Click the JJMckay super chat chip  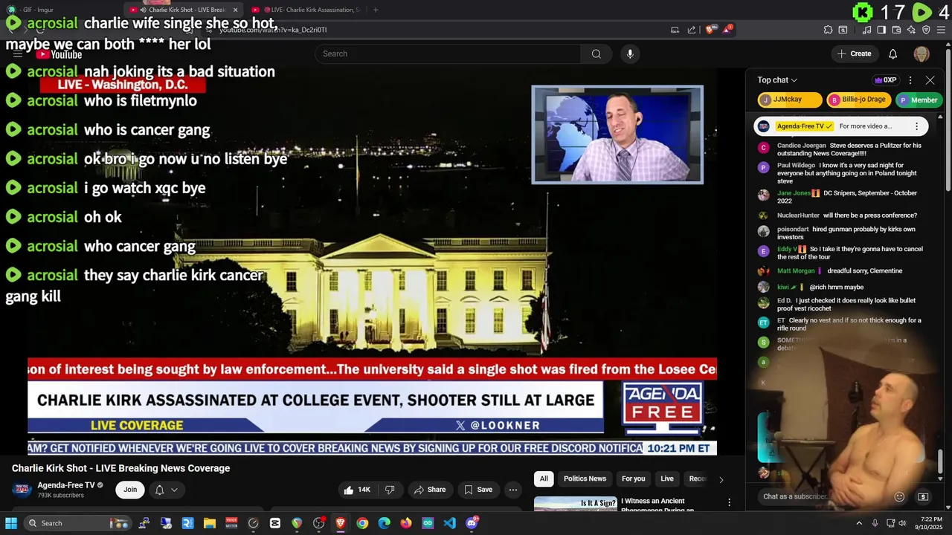(x=790, y=100)
